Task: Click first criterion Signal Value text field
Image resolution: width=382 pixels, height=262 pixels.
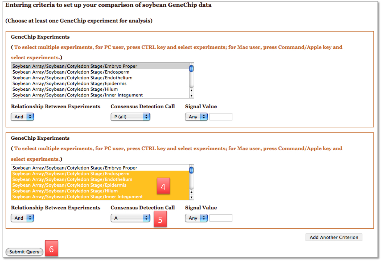Action: [221, 117]
